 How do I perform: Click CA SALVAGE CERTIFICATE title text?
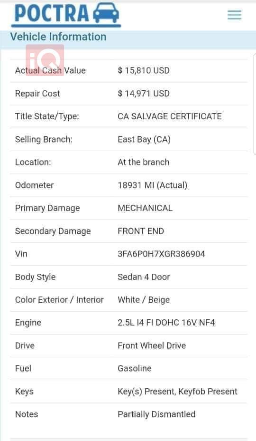(170, 116)
